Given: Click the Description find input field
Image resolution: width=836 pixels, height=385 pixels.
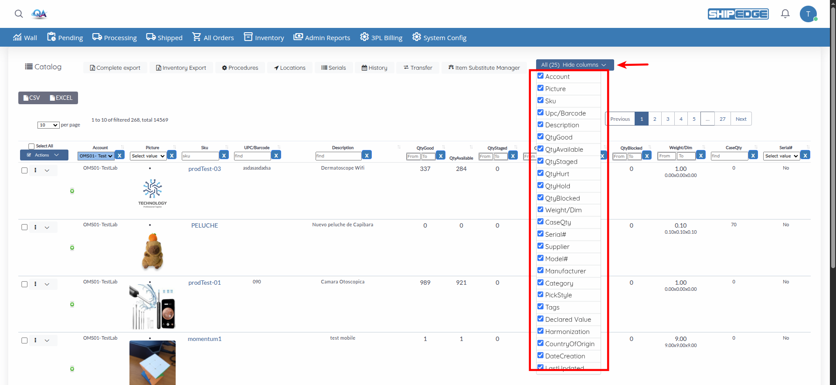Looking at the screenshot, I should (338, 156).
